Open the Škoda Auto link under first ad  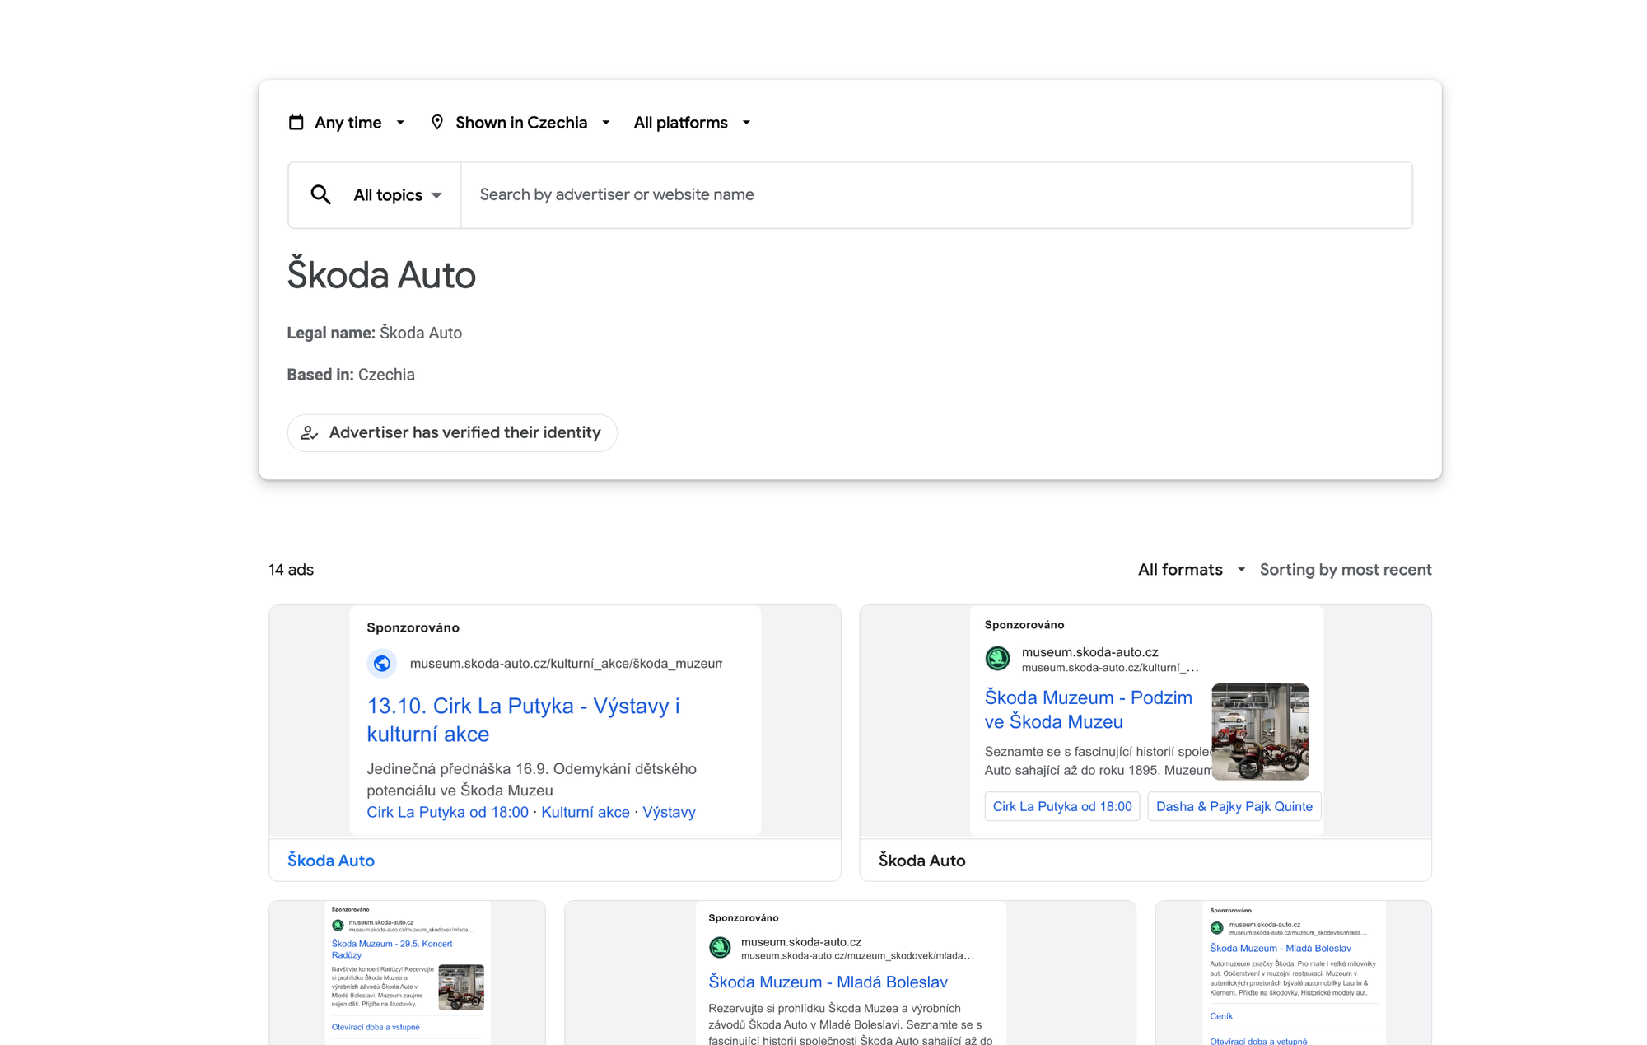point(331,861)
